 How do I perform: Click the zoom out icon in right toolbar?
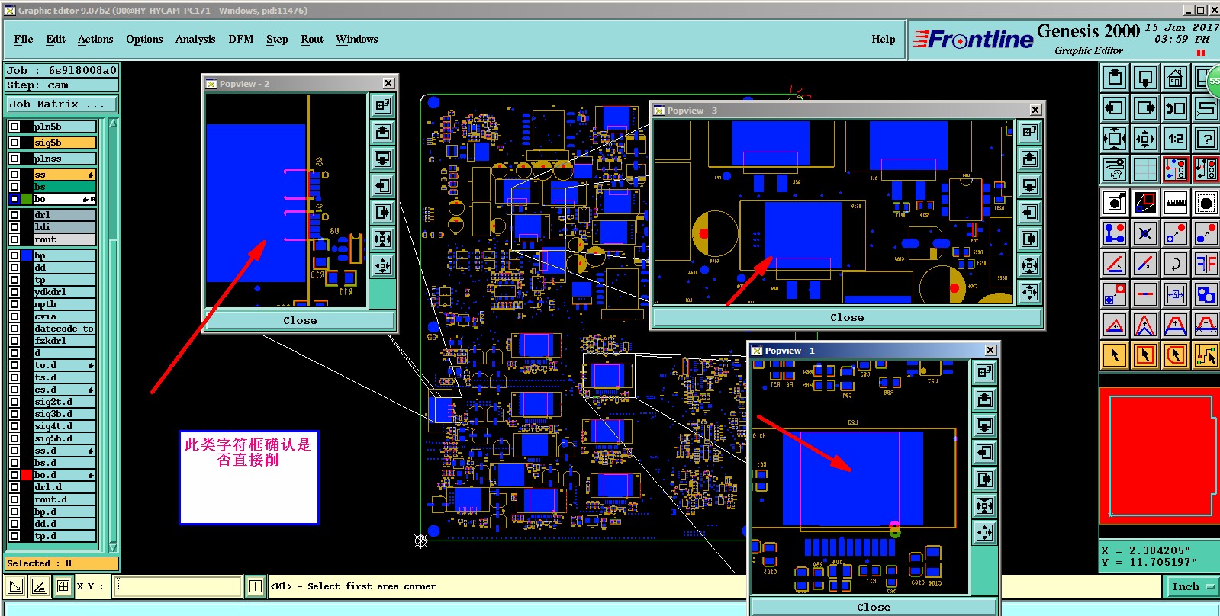[1145, 139]
